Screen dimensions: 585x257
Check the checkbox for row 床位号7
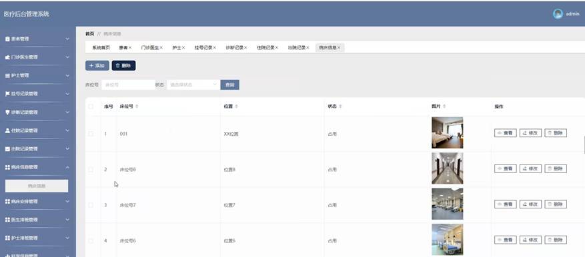(91, 205)
